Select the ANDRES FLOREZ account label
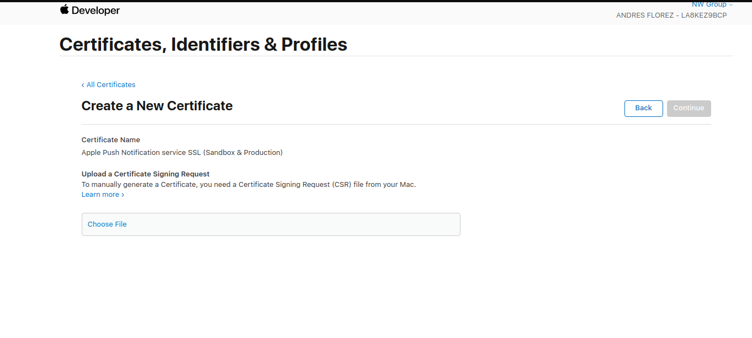Image resolution: width=752 pixels, height=338 pixels. point(671,15)
